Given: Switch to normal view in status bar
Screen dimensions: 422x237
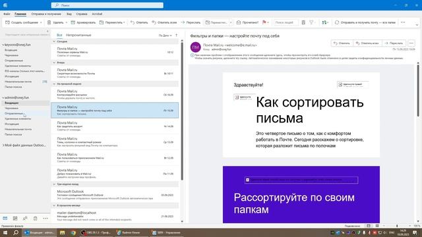Looking at the screenshot, I should [369, 226].
